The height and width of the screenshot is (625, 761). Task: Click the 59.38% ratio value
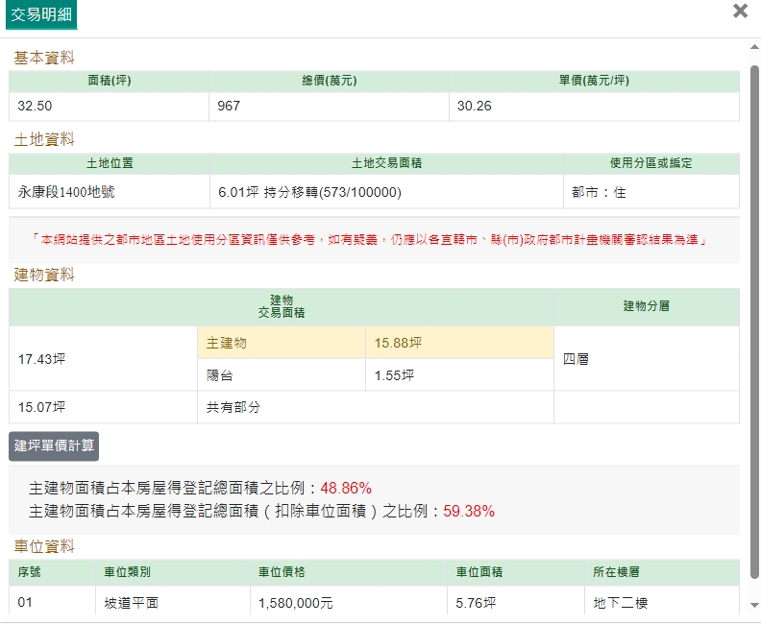(x=468, y=512)
